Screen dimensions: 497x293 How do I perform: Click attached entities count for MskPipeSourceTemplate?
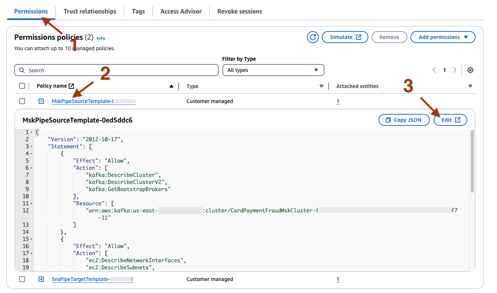click(338, 101)
